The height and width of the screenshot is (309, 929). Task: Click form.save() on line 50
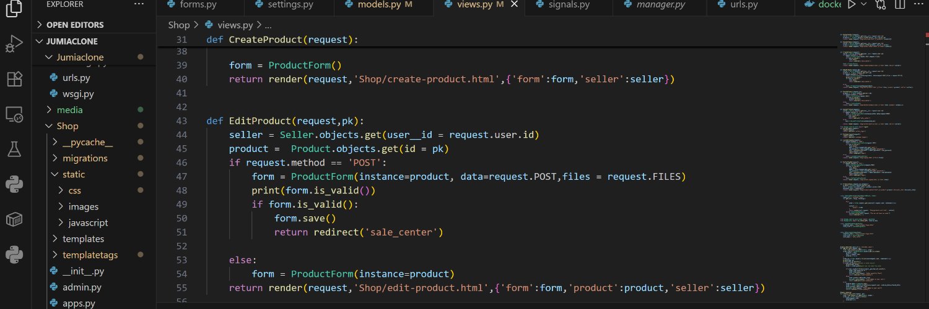305,218
